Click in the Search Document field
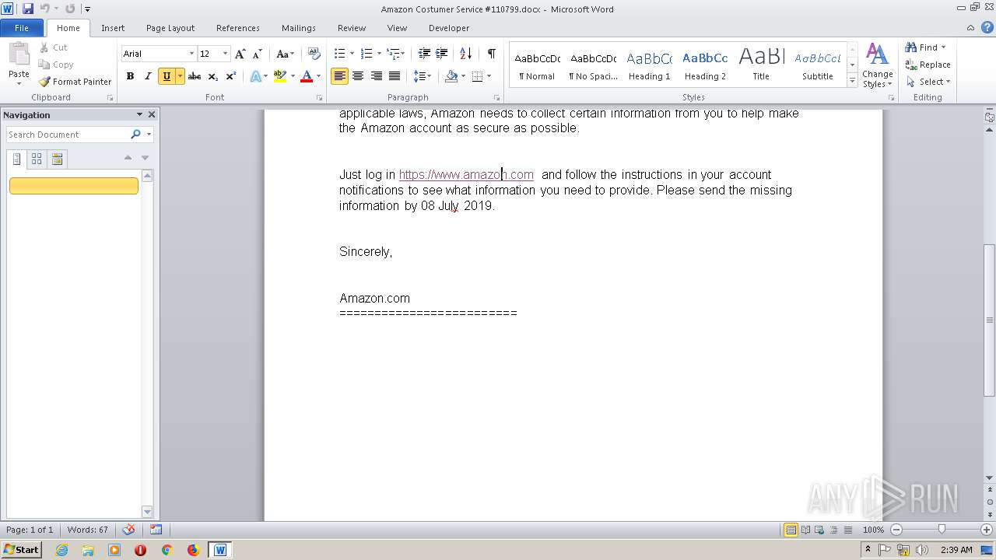 (67, 135)
